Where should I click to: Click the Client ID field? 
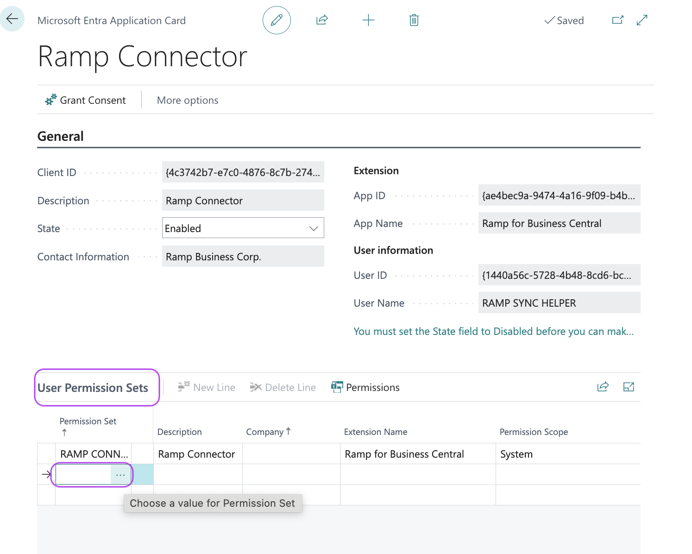(x=243, y=172)
